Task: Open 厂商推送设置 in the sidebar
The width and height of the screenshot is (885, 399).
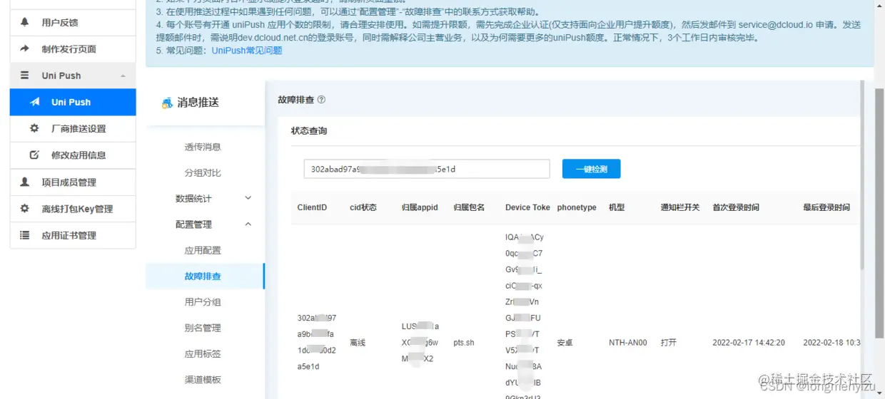Action: coord(73,129)
